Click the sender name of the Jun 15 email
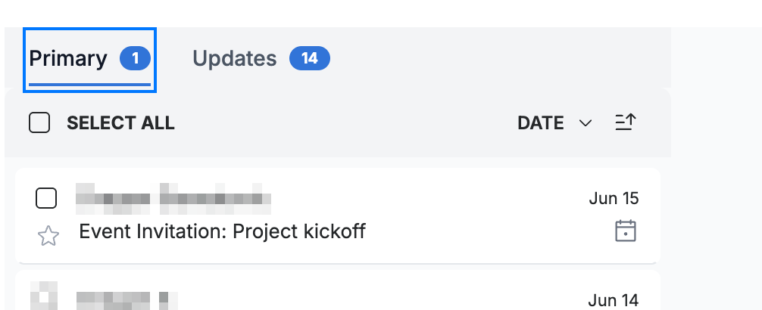 tap(173, 198)
